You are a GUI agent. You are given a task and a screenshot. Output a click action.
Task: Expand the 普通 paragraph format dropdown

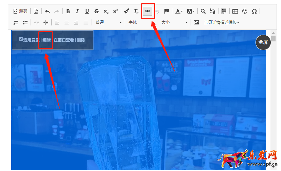[108, 22]
